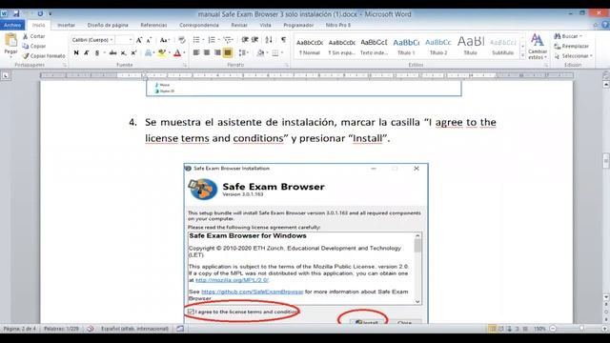Toggle italic (K) formatting
Screen dimensions: 610x343
[x=87, y=53]
